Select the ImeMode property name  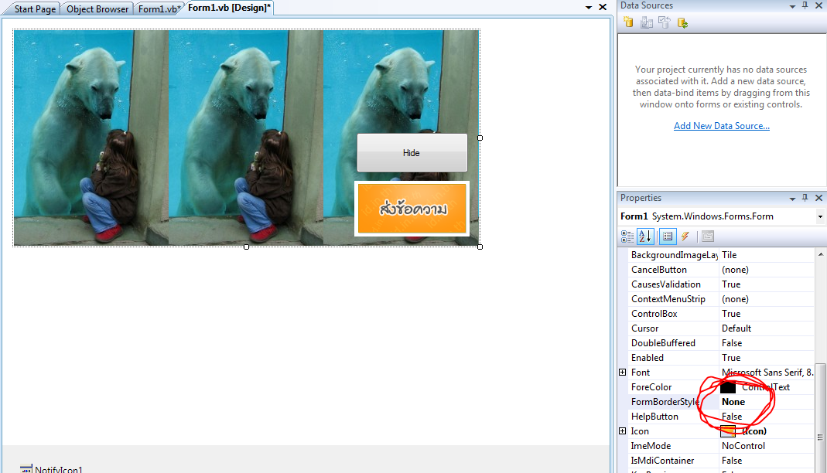pyautogui.click(x=651, y=446)
